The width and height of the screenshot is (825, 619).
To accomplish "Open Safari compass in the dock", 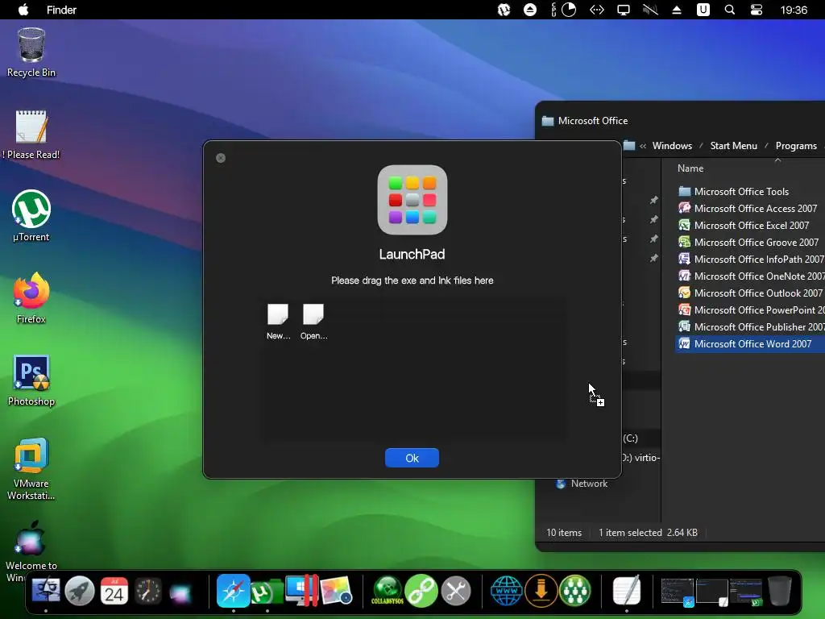I will (x=233, y=591).
